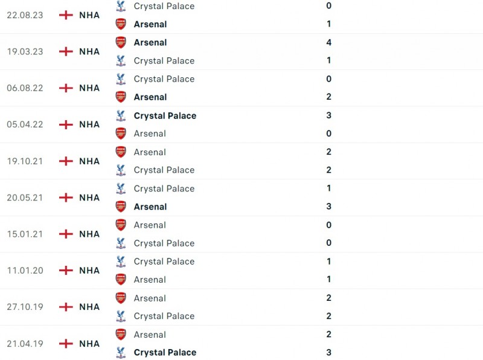Click the England flag on the 20.05.21 row
Screen dimensions: 483x360
pos(66,198)
